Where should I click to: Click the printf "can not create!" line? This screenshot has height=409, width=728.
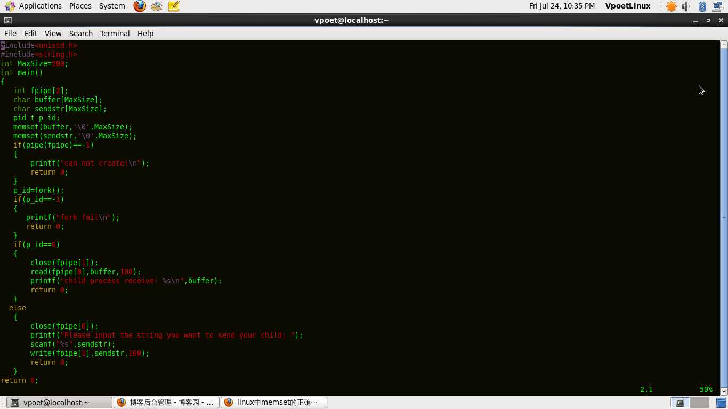[x=90, y=163]
